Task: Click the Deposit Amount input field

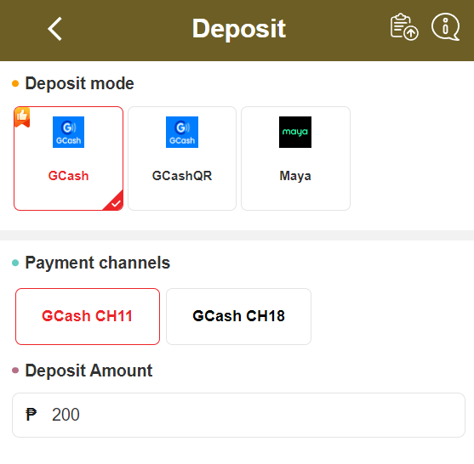Action: (238, 415)
